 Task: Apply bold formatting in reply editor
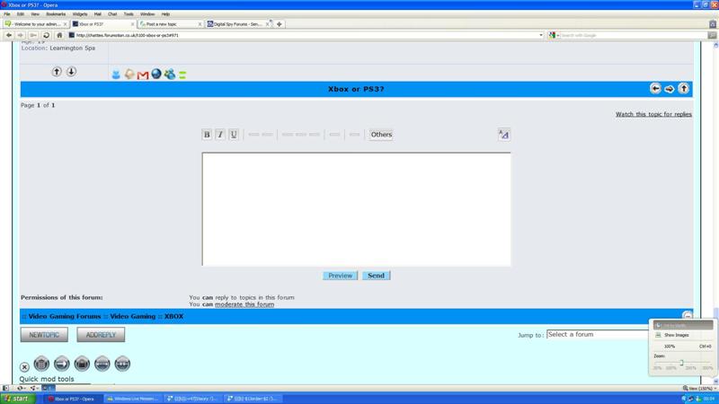click(x=207, y=134)
